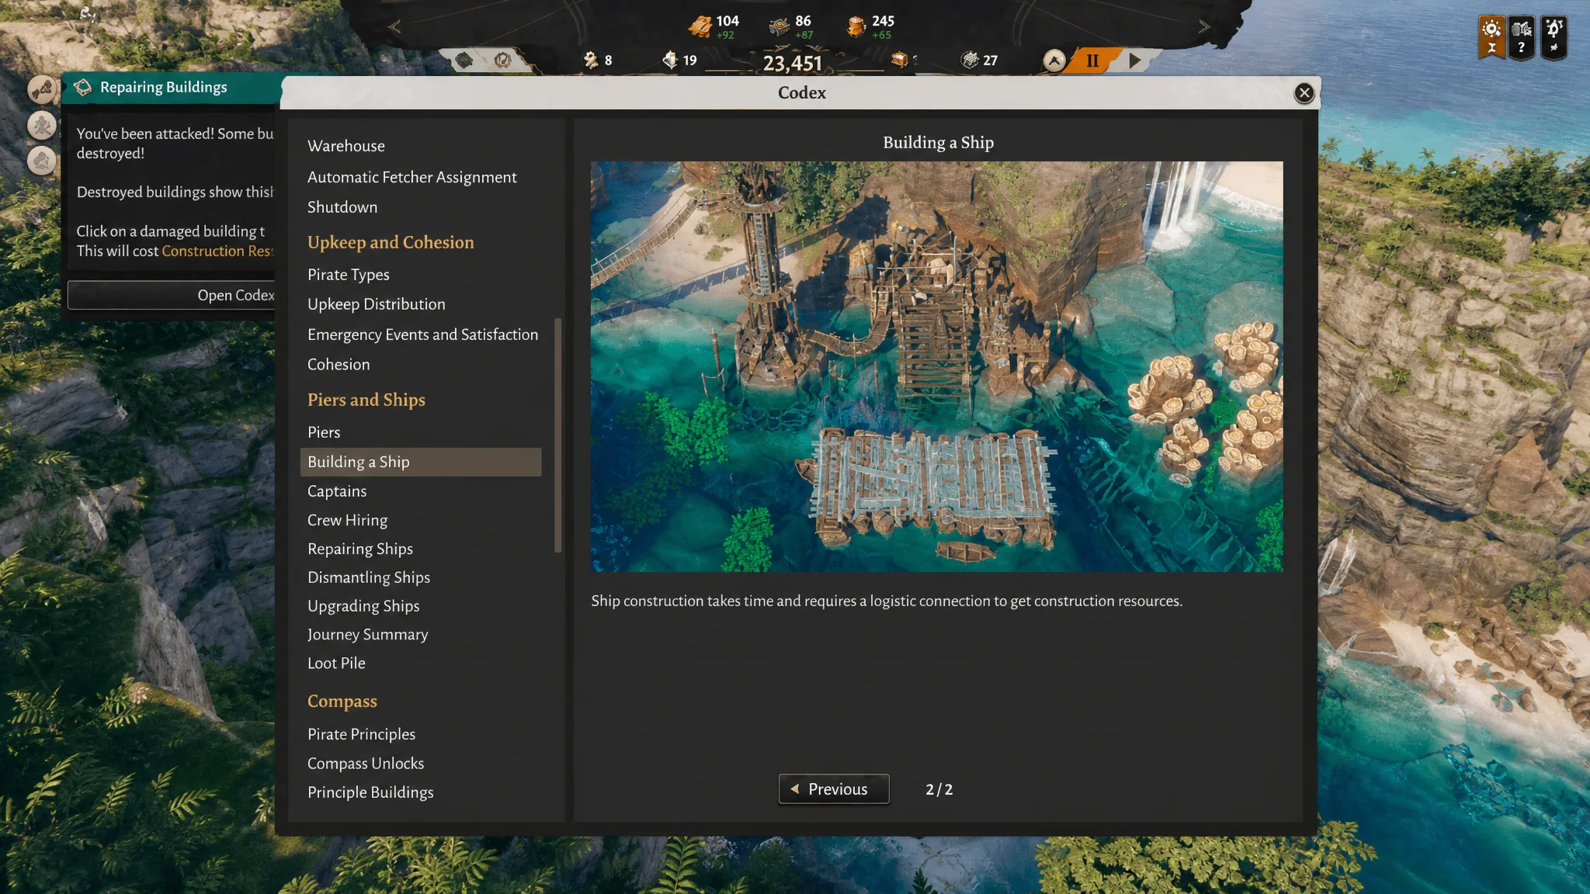Open the rope-coil emblem button in top bar
Viewport: 1590px width, 894px height.
coord(502,60)
